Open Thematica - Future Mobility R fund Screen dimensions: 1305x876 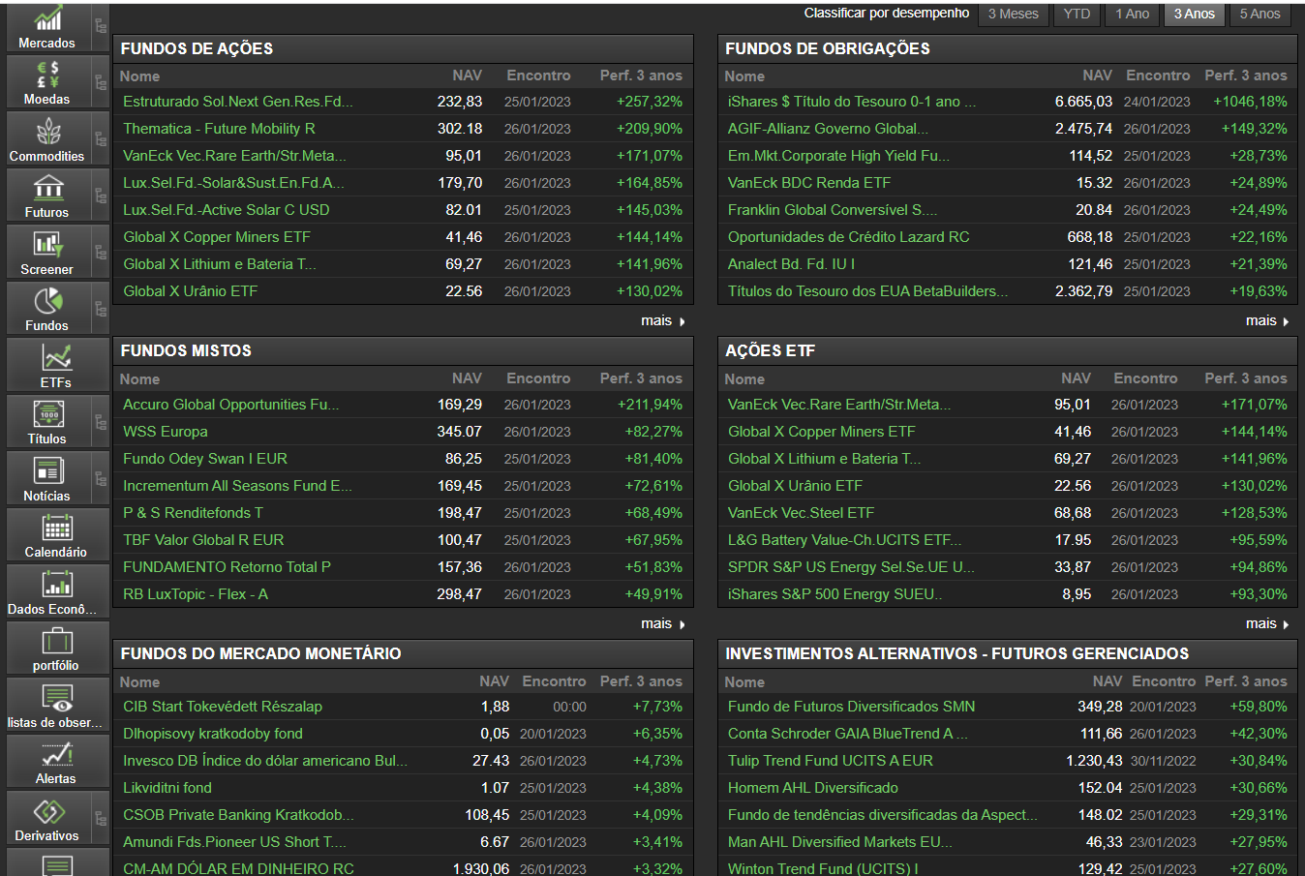(x=219, y=129)
